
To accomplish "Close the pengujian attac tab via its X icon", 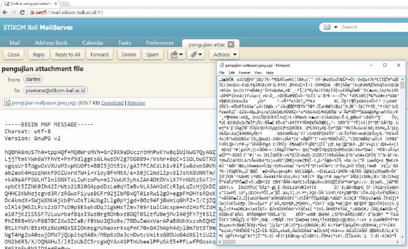I will click(x=231, y=43).
